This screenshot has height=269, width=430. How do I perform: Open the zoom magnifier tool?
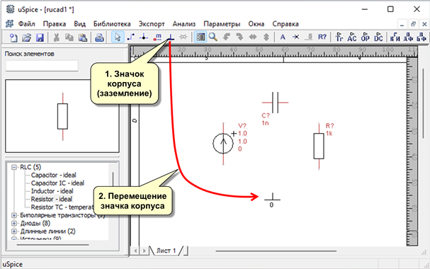tap(213, 37)
